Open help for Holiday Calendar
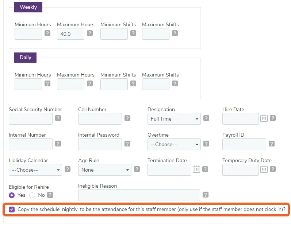291x227 pixels. 68,169
